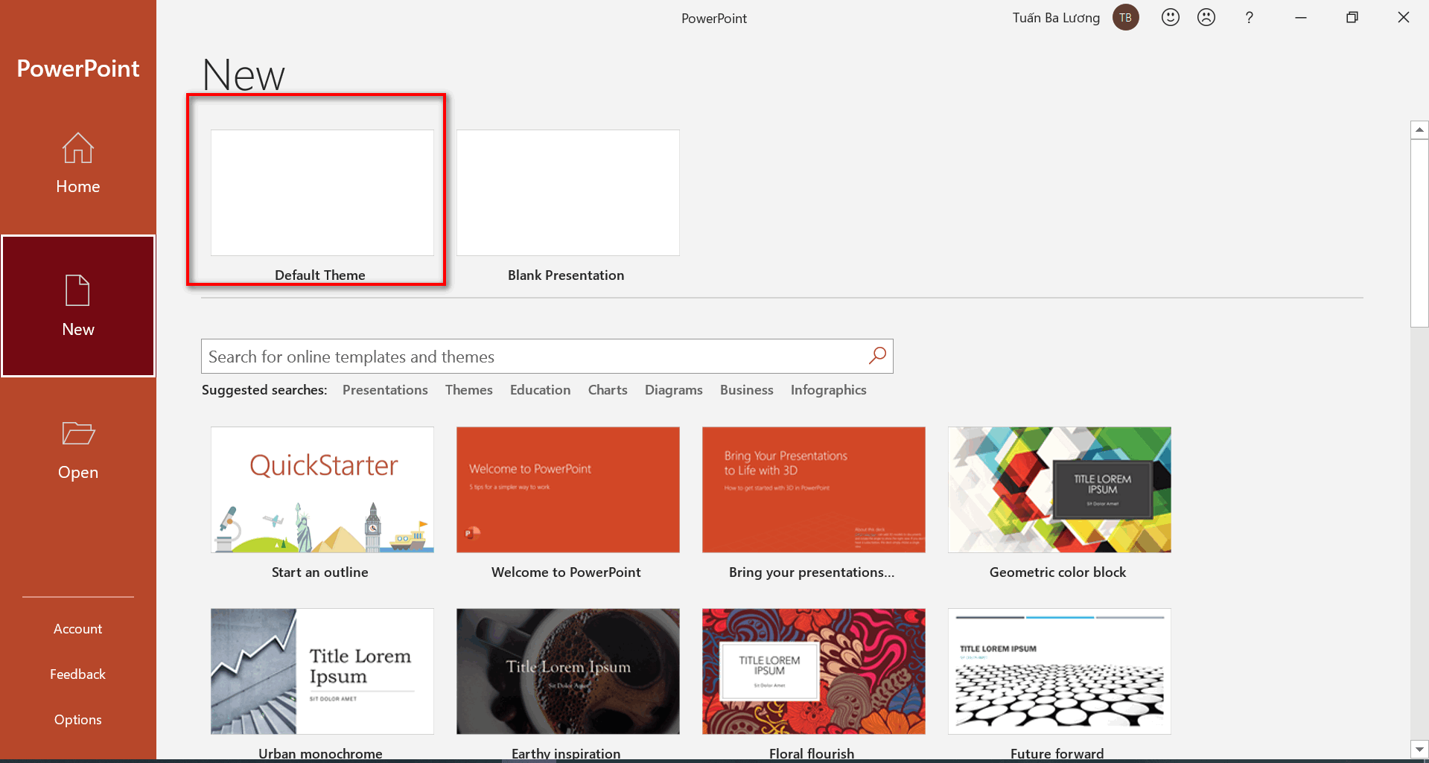
Task: Search suggested Presentations templates
Action: (x=385, y=390)
